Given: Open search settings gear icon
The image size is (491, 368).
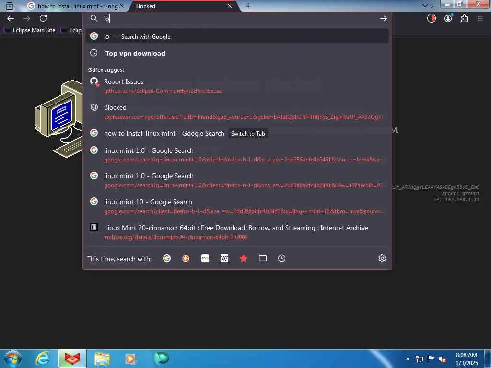Looking at the screenshot, I should tap(382, 258).
